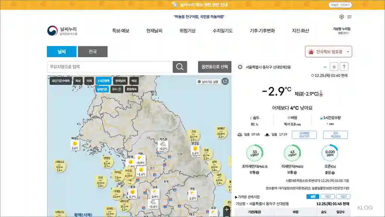Open the 날씨해설 바로가기 link
The height and width of the screenshot is (217, 385).
tap(304, 134)
